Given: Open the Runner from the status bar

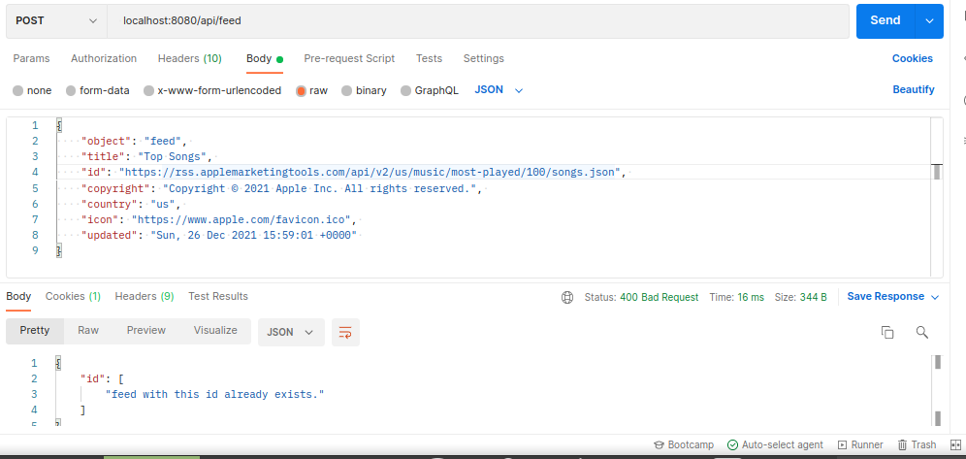Looking at the screenshot, I should (x=860, y=444).
